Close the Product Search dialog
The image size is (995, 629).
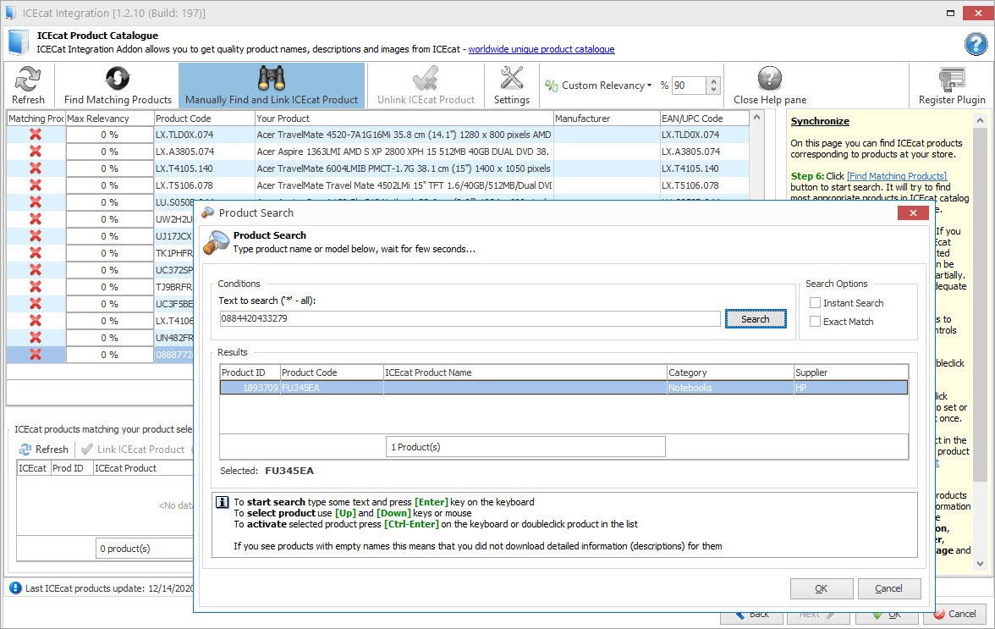coord(913,212)
